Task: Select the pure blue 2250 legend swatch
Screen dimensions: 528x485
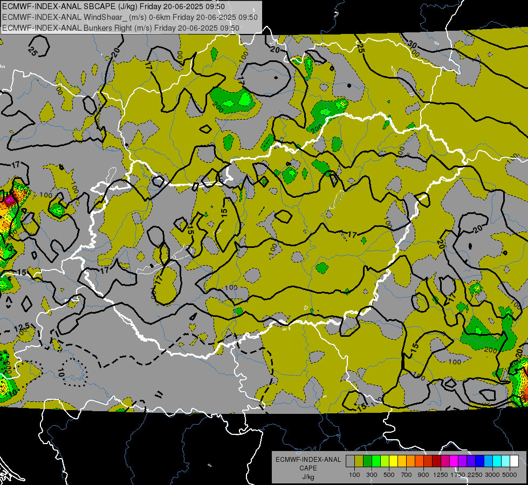Action: (480, 461)
